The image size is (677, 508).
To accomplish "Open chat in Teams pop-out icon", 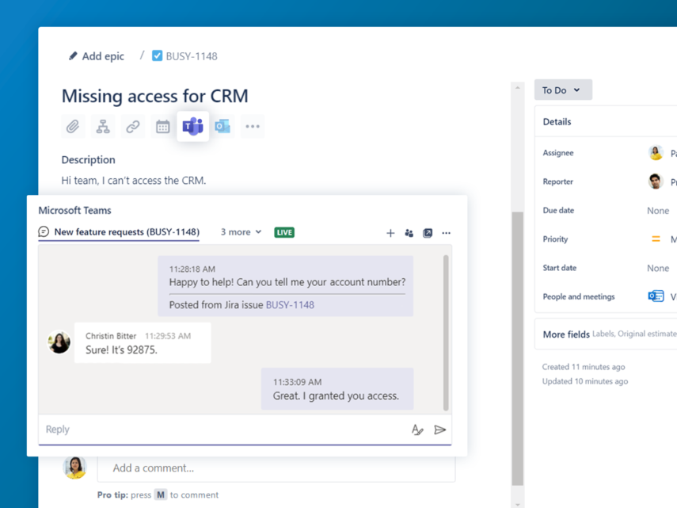I will click(428, 233).
